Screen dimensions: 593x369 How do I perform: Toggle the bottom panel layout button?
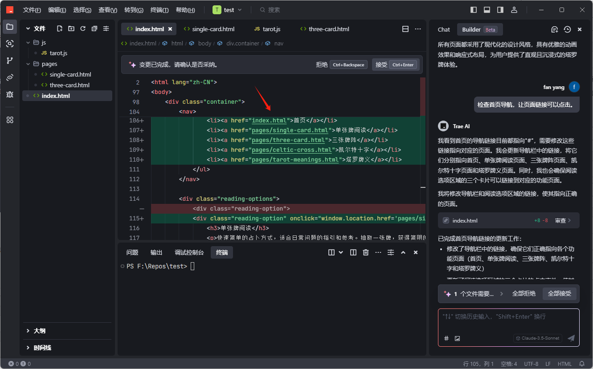click(487, 10)
